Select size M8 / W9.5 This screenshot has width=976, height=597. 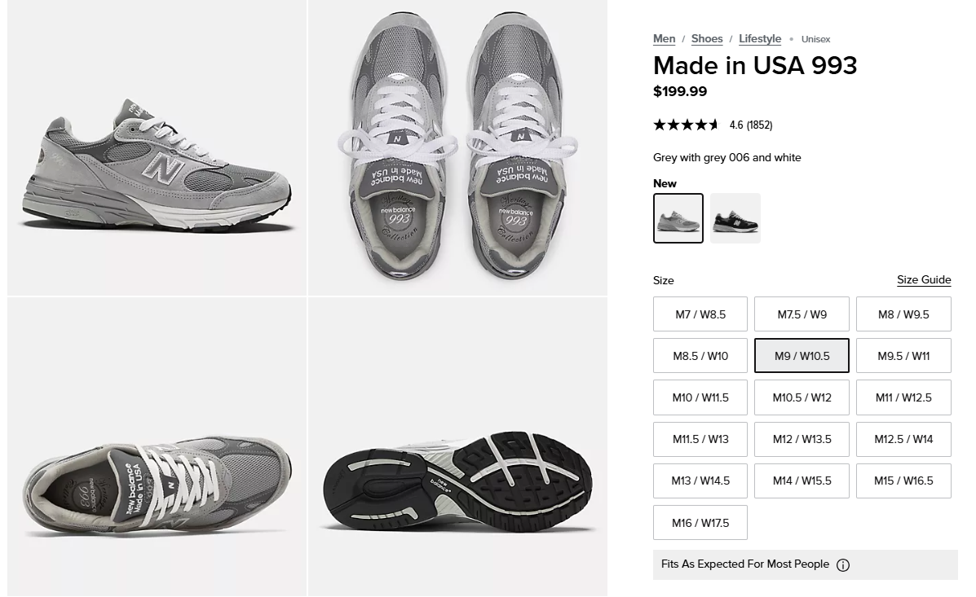pos(903,314)
